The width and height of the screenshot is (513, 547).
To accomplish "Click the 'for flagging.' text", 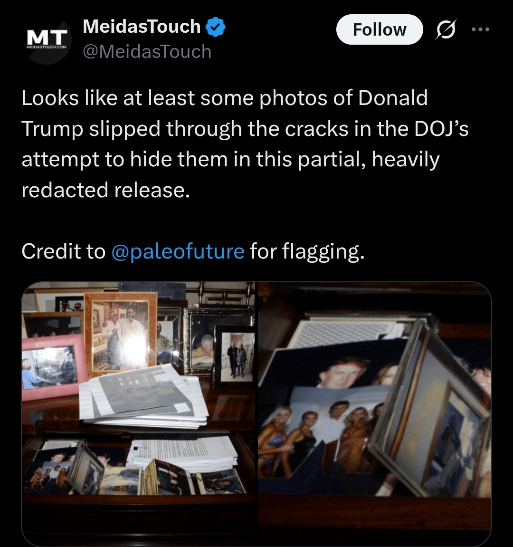I will click(307, 251).
